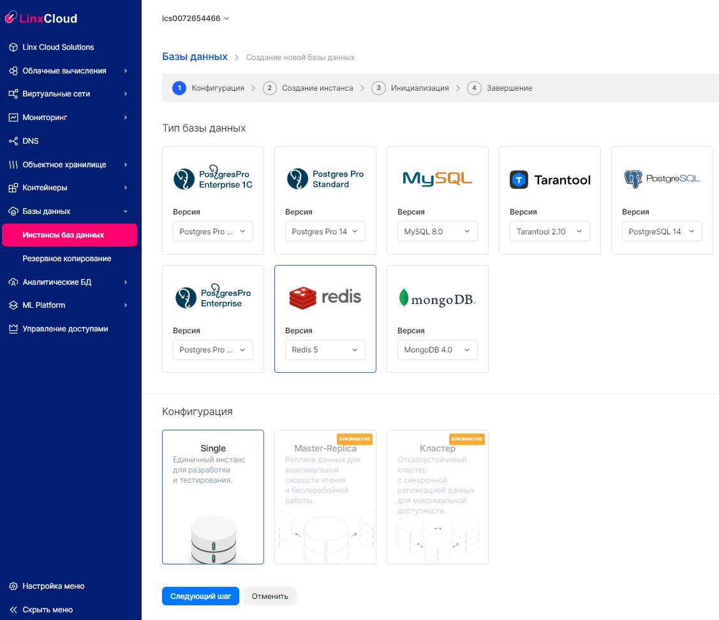Select the MySQL logo
719x620 pixels.
pyautogui.click(x=438, y=179)
